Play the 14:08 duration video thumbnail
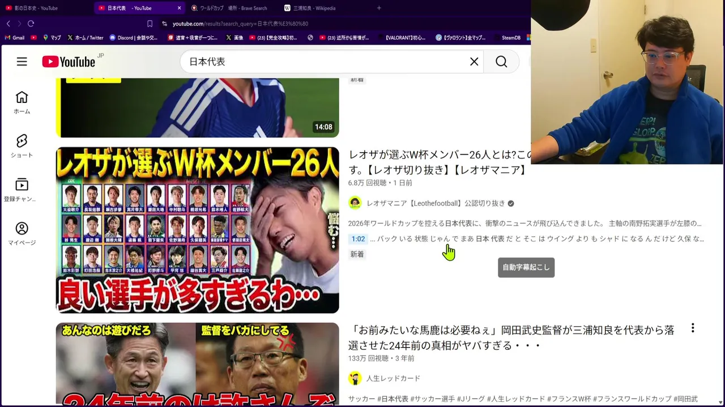 [x=197, y=107]
